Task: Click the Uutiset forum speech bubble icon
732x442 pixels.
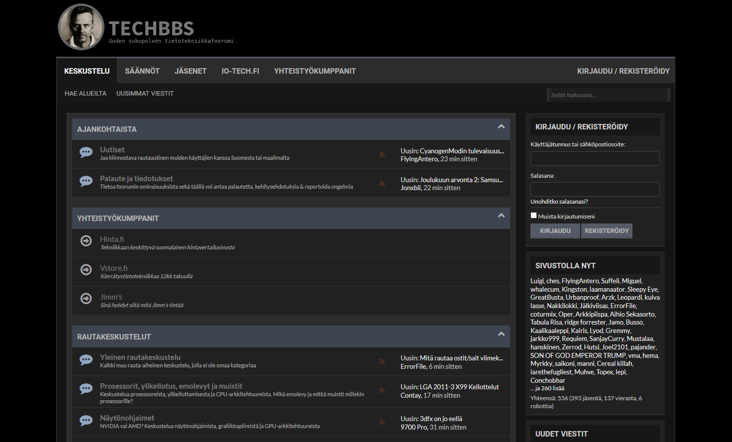Action: [x=86, y=152]
